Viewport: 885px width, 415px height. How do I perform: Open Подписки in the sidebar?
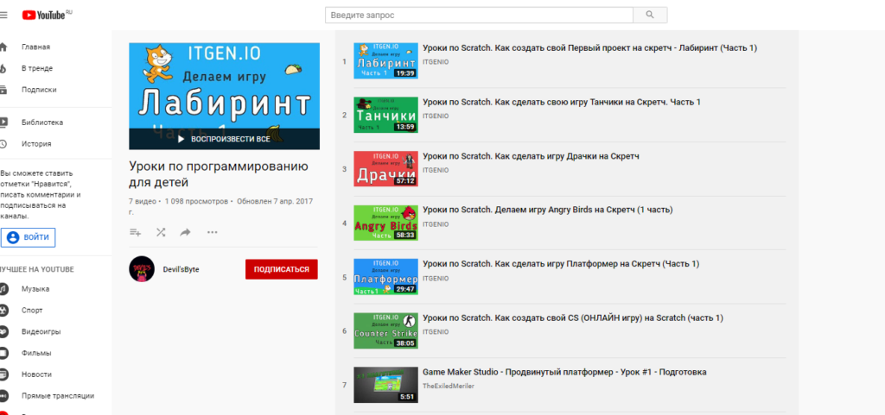39,89
